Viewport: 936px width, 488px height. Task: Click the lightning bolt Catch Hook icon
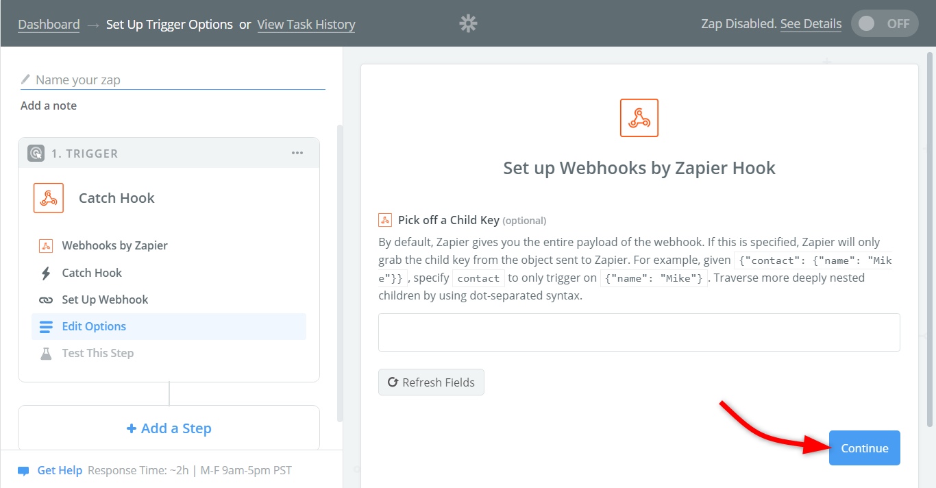point(46,273)
